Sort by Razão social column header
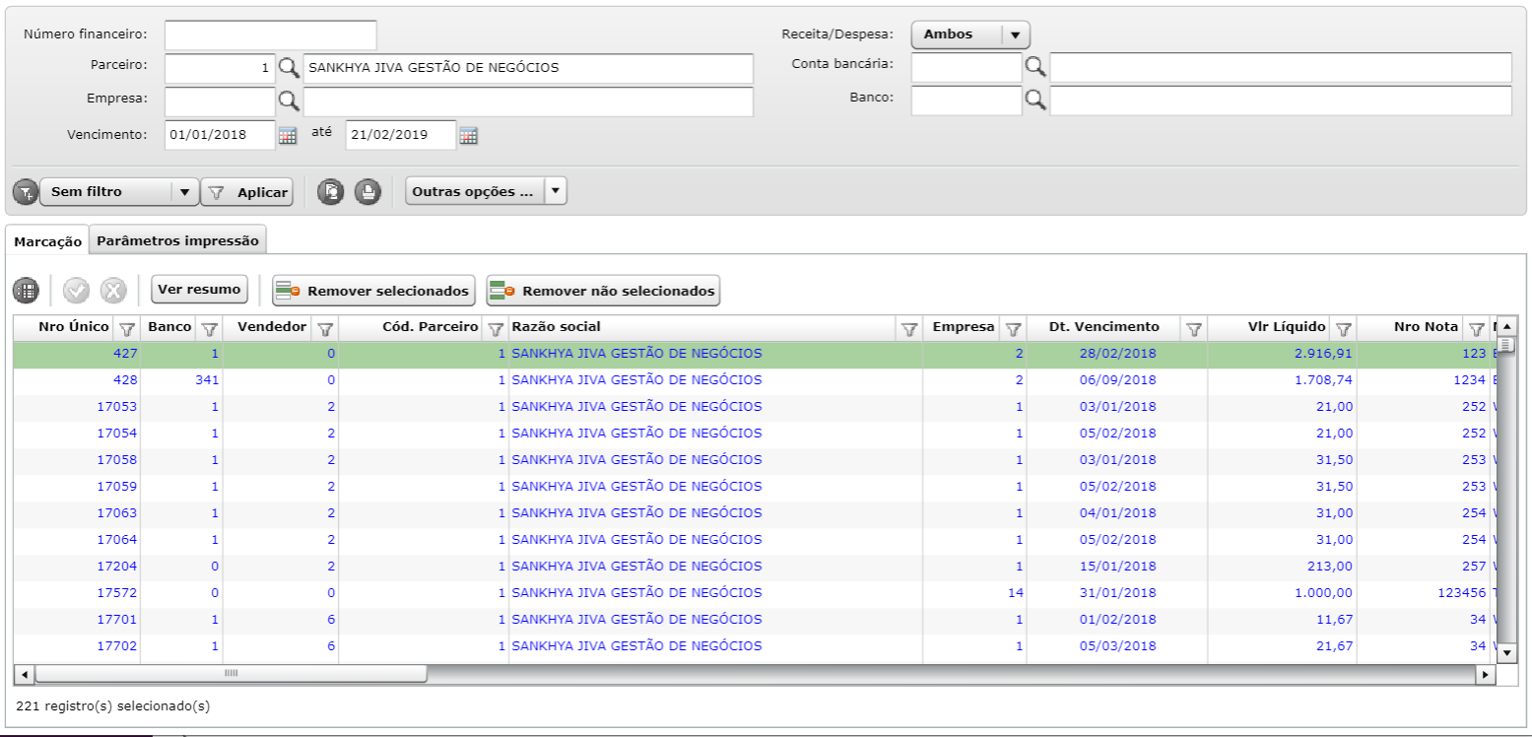The image size is (1532, 737). click(557, 327)
